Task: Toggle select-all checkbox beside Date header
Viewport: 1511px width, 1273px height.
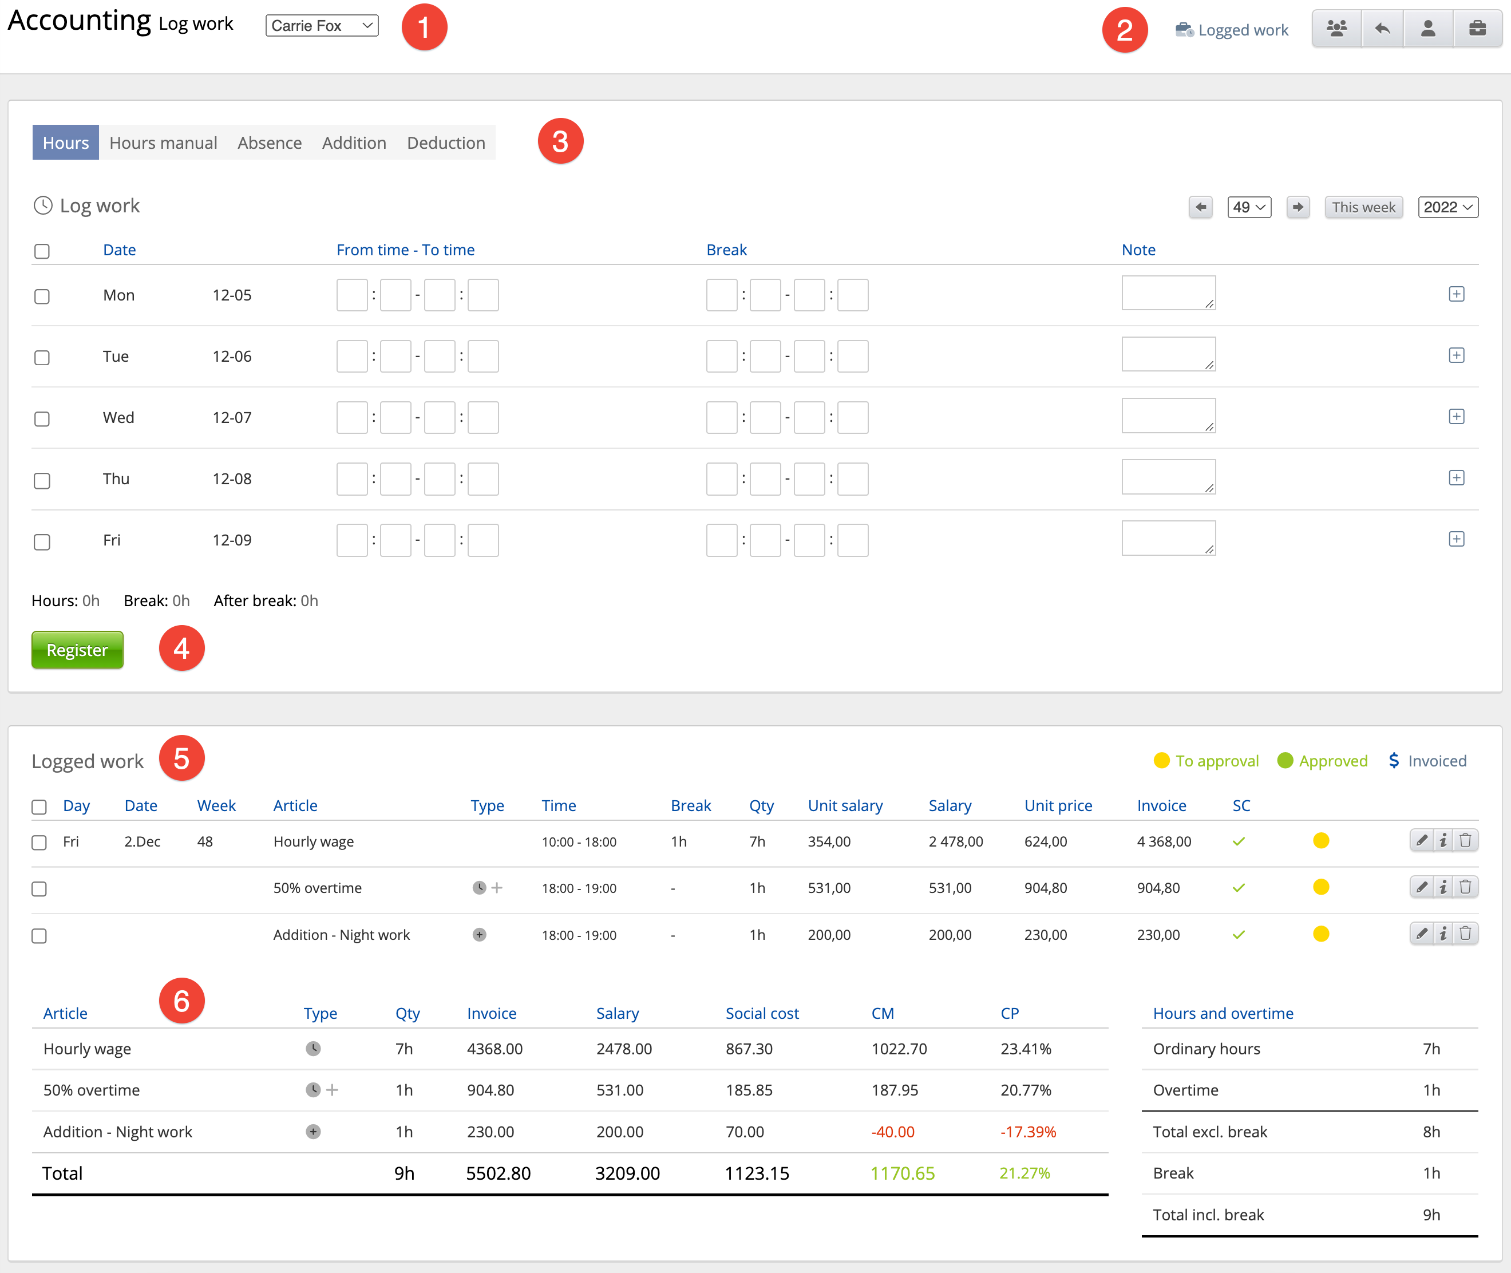Action: (42, 251)
